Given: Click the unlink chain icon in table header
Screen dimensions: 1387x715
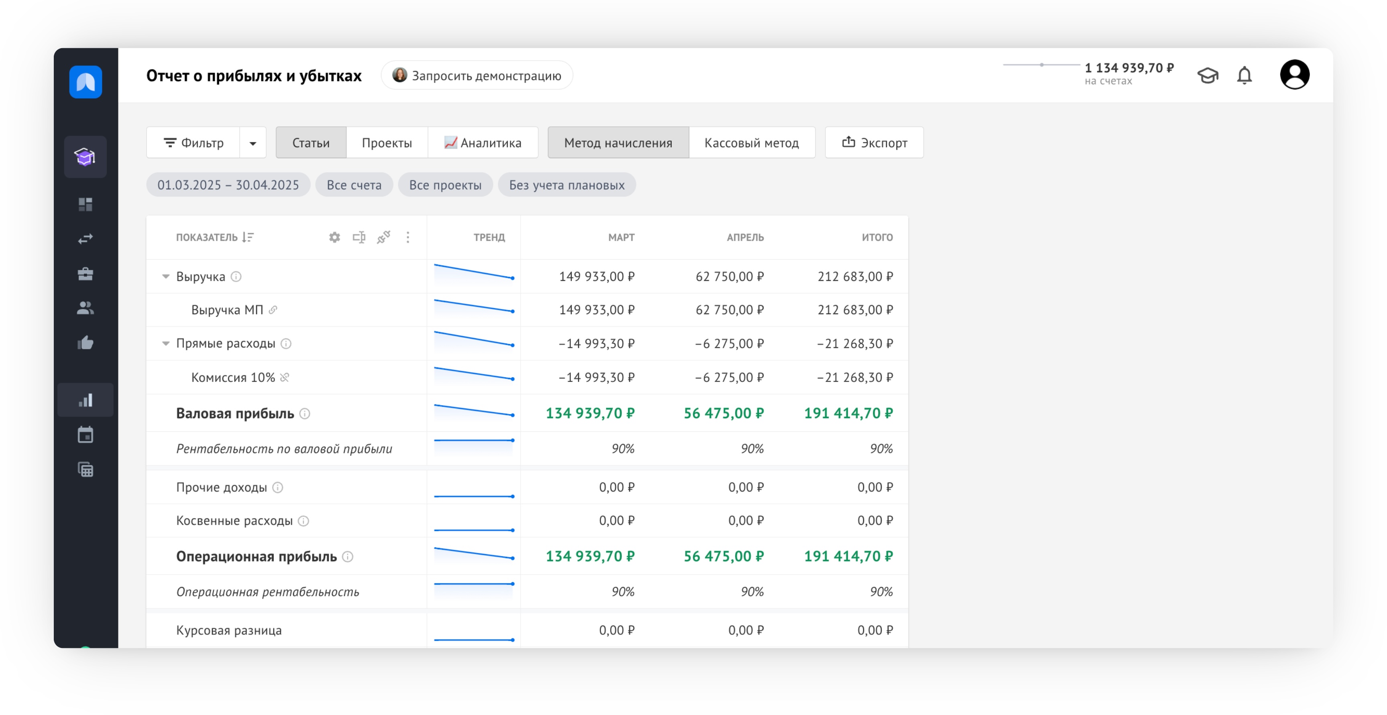Looking at the screenshot, I should [383, 237].
